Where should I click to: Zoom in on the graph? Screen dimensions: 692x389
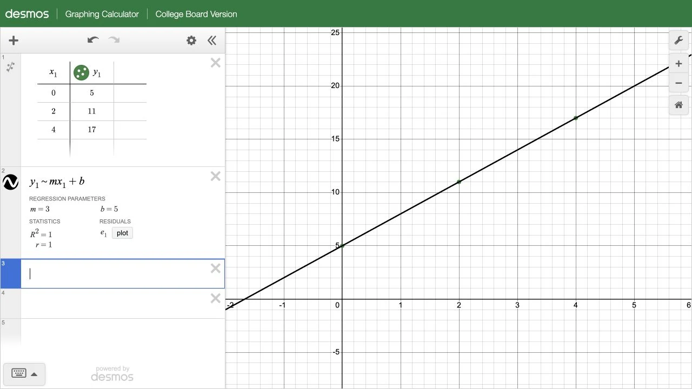(x=678, y=64)
